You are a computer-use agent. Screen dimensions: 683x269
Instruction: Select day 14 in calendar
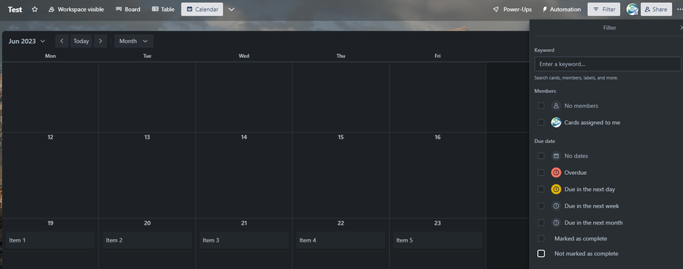pos(244,137)
